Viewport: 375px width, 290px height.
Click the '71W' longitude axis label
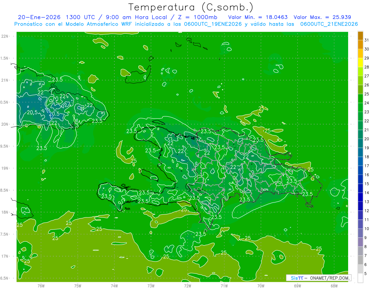224,285
